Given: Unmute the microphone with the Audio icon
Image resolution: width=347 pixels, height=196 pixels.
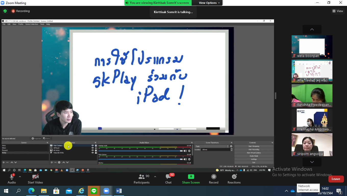Looking at the screenshot, I should (x=12, y=177).
